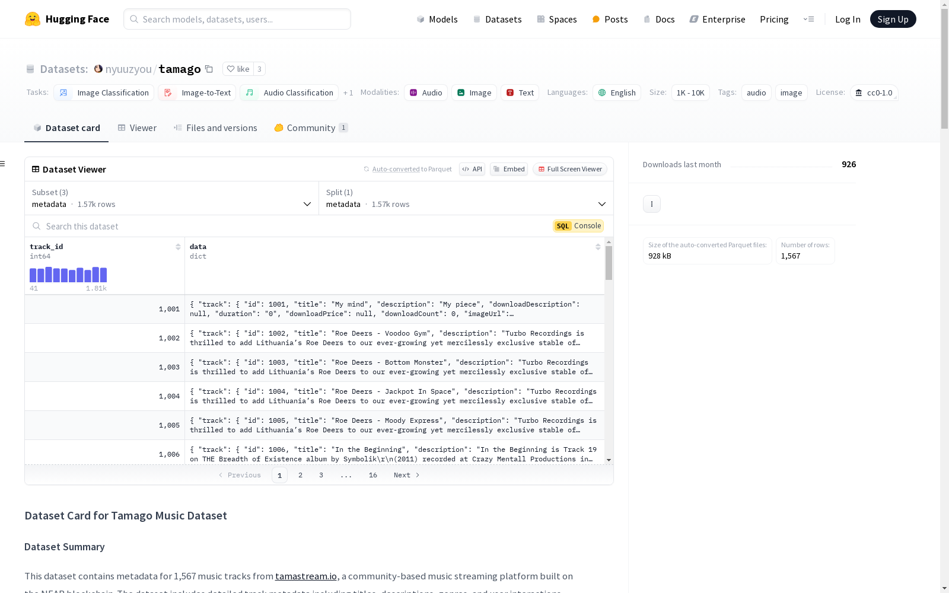
Task: Open Posts from the top navigation
Action: 610,19
